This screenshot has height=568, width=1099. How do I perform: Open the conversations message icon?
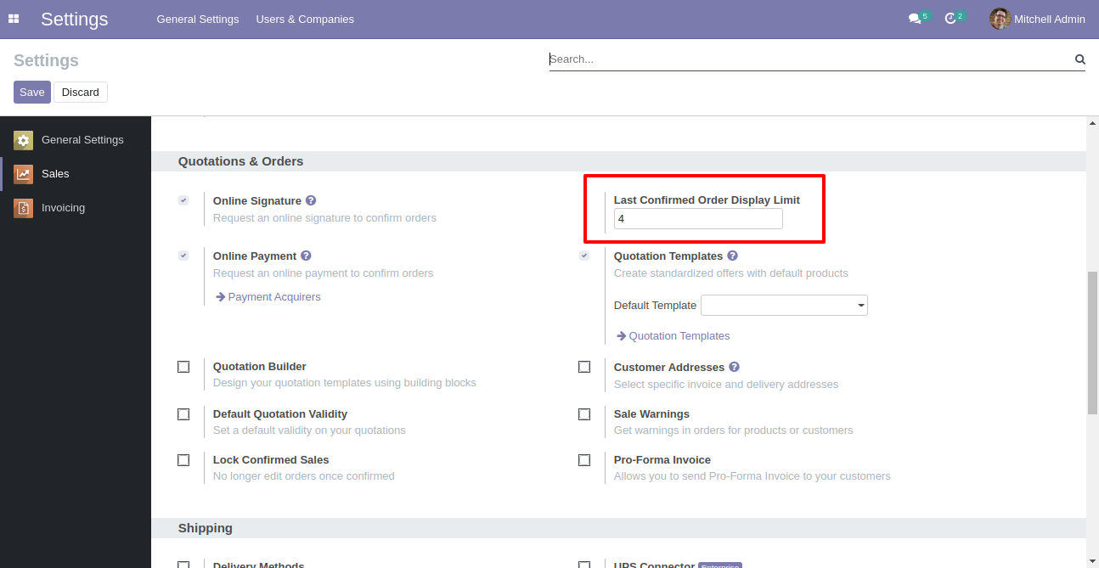click(915, 19)
